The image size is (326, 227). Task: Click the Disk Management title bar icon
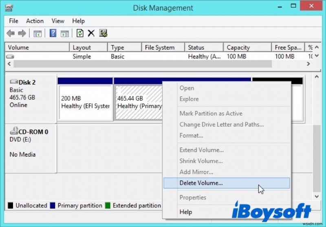click(x=9, y=8)
